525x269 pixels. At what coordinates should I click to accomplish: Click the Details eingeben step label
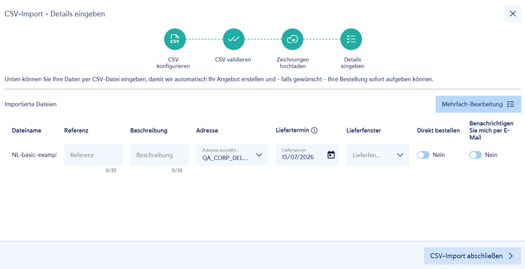(352, 63)
